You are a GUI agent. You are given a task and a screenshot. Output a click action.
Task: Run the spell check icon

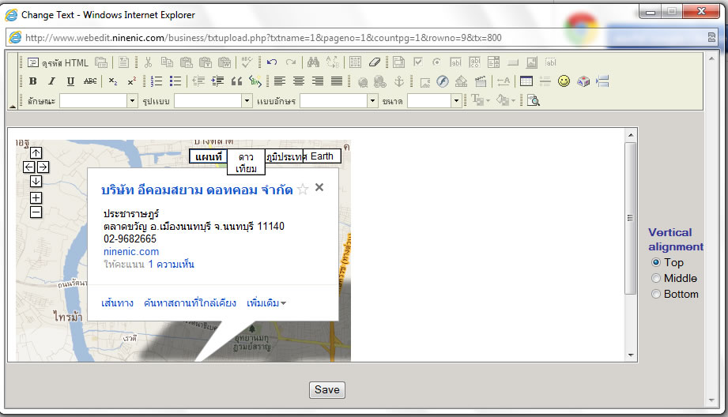click(x=247, y=62)
